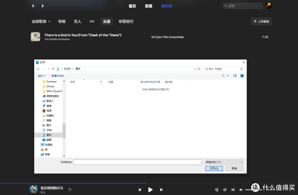Go back with the player's left arrow

click(x=33, y=6)
